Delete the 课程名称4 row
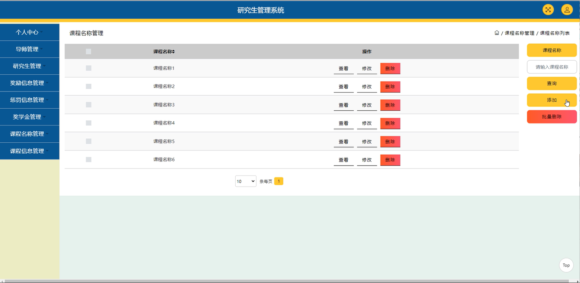 390,123
